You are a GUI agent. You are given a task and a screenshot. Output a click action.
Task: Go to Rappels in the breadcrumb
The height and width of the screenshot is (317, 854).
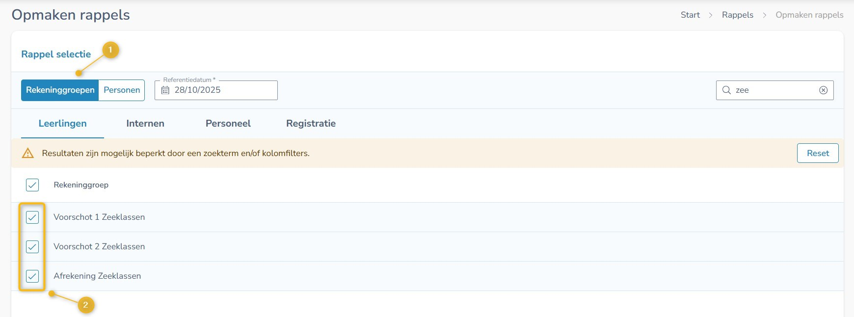(737, 15)
